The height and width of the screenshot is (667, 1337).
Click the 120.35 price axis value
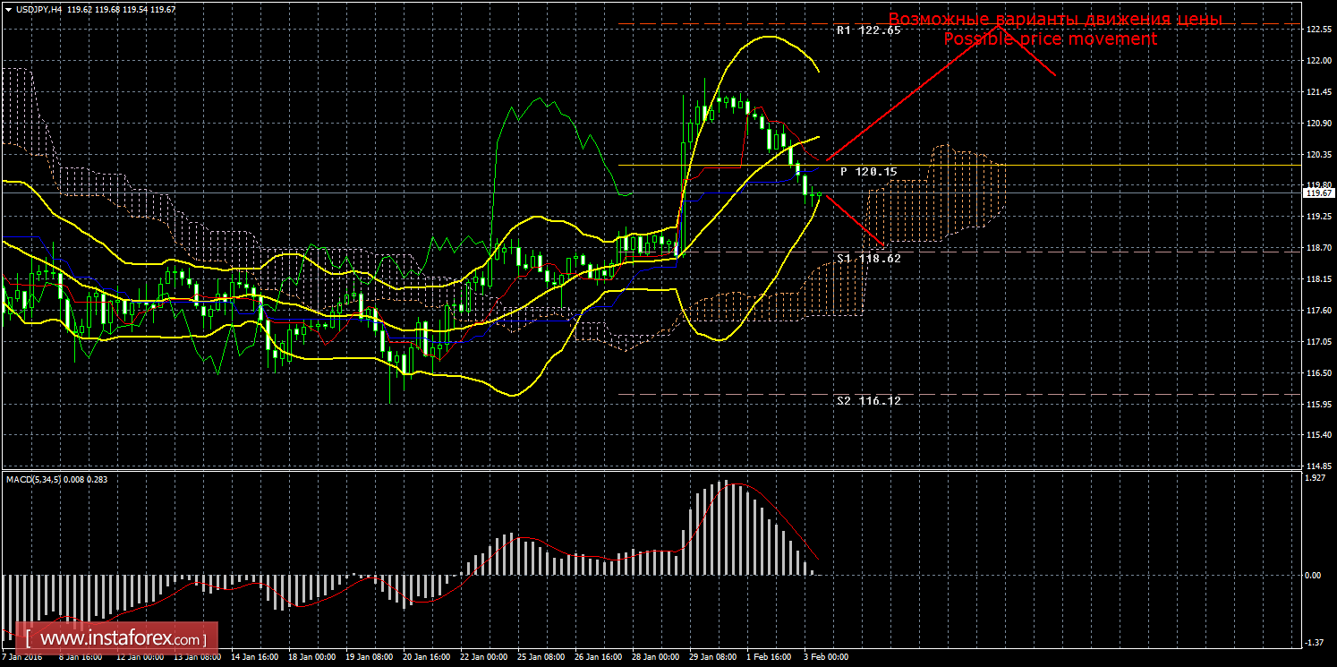coord(1317,155)
